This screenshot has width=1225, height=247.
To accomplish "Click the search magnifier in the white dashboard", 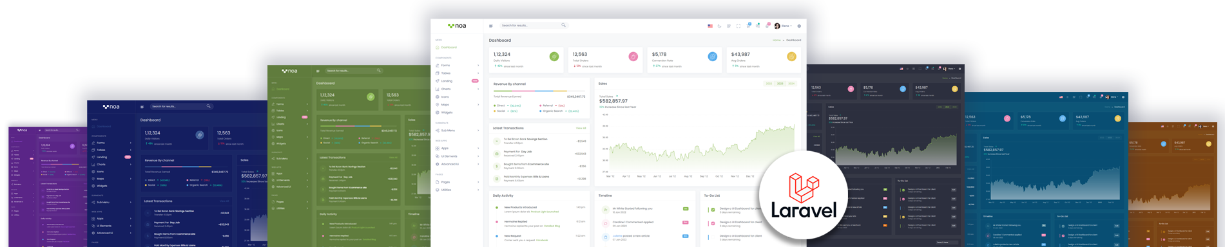I will (563, 25).
